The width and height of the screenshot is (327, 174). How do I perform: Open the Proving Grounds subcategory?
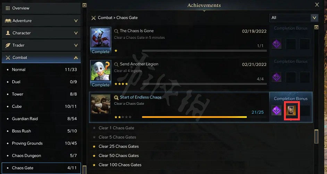click(x=41, y=143)
